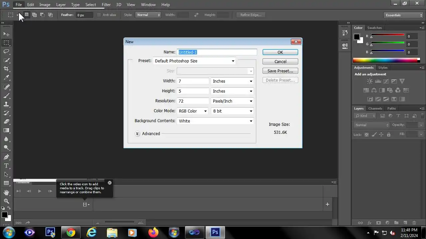Click the foreground color swatch in Color panel
Image resolution: width=426 pixels, height=239 pixels.
(x=357, y=37)
